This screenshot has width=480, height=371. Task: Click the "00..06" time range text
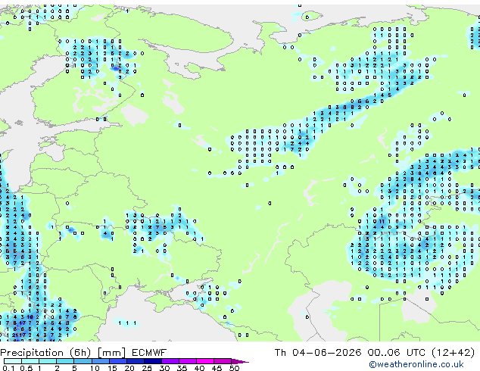coord(384,353)
